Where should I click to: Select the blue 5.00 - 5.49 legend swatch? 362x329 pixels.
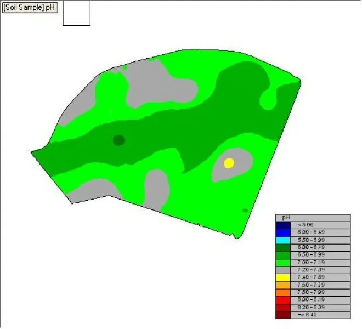click(x=283, y=232)
